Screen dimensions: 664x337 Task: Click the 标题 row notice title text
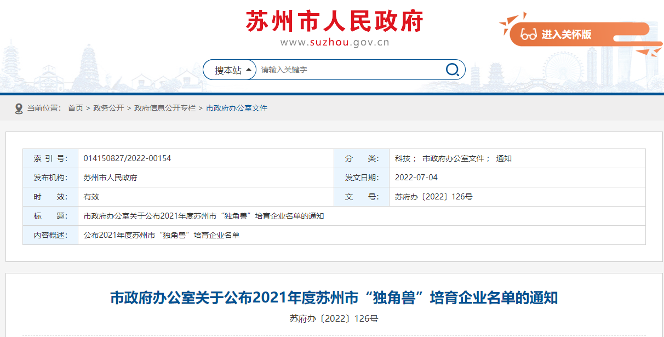tap(204, 216)
